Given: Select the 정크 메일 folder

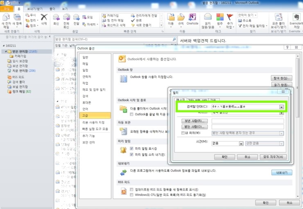Looking at the screenshot, I should (x=19, y=92).
